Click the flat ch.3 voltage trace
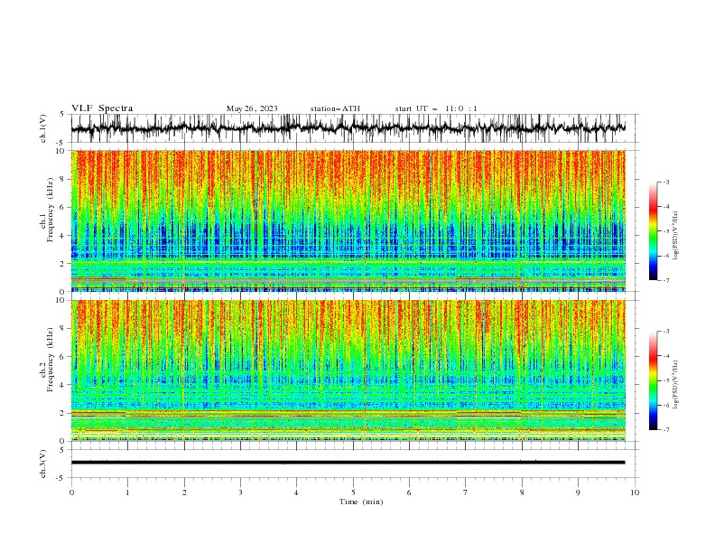Viewport: 715px width, 553px height. 348,463
